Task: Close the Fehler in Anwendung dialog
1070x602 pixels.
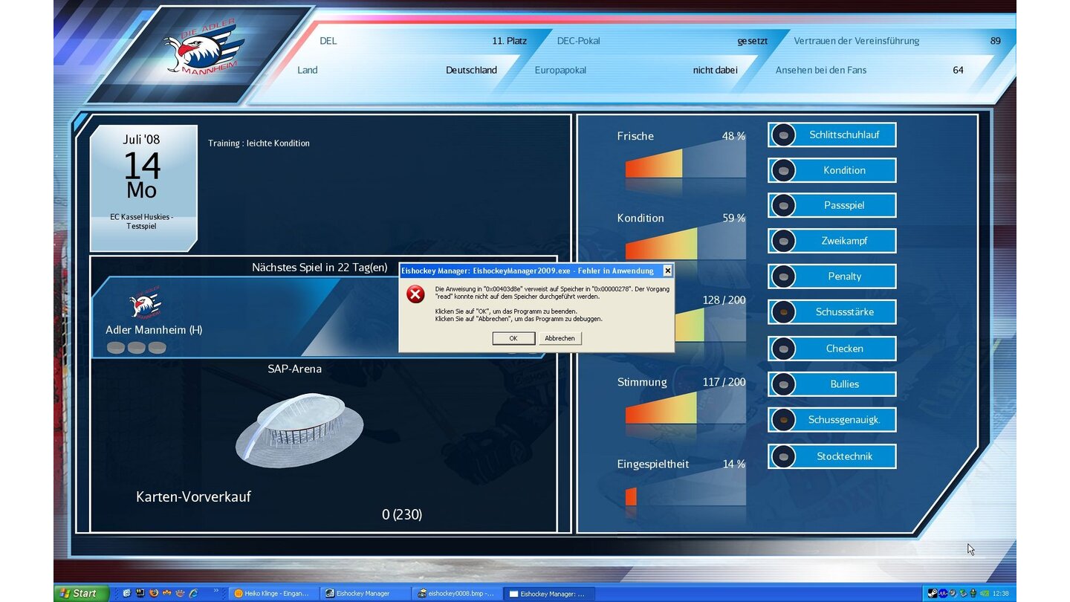Action: [x=667, y=271]
